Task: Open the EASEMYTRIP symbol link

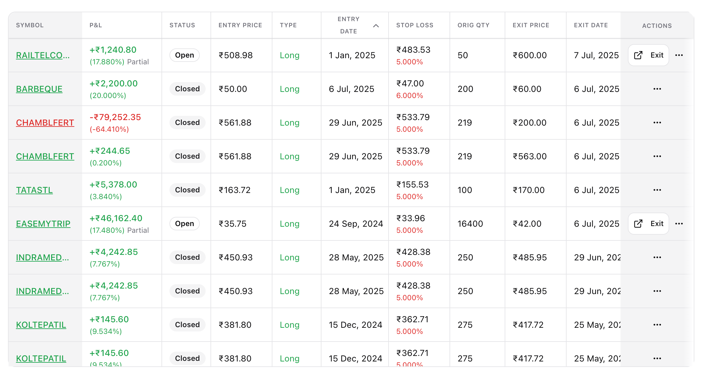Action: (43, 224)
